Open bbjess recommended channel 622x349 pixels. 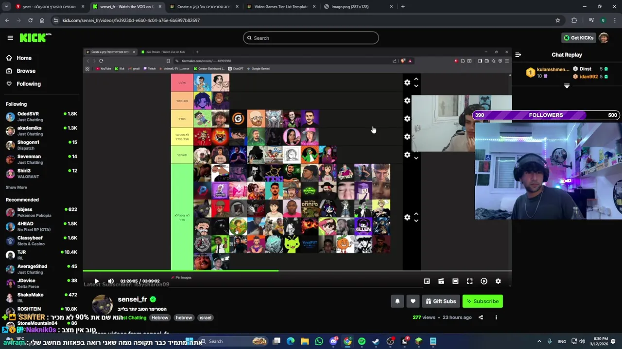click(x=41, y=212)
